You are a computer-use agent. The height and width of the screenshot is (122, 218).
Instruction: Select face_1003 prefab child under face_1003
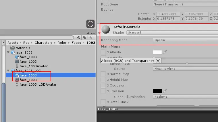[28, 57]
